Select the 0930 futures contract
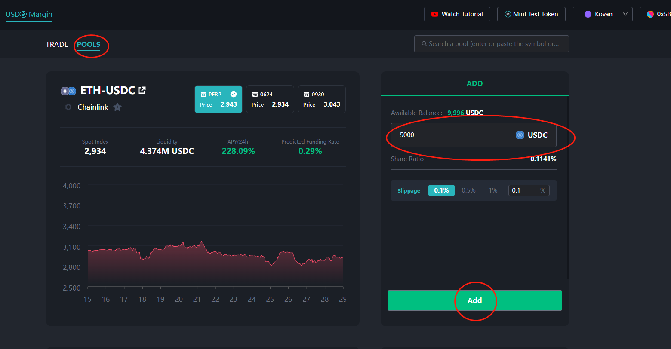 321,99
